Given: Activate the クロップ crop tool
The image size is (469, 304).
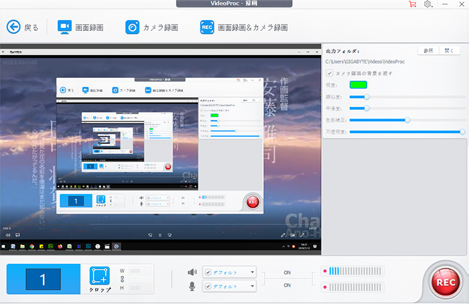Looking at the screenshot, I should 100,279.
